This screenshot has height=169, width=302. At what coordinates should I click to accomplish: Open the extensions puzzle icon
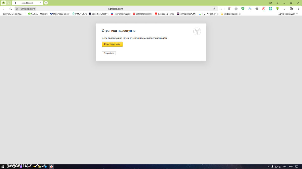(291, 9)
